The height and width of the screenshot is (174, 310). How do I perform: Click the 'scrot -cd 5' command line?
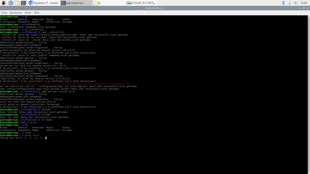tap(19, 135)
